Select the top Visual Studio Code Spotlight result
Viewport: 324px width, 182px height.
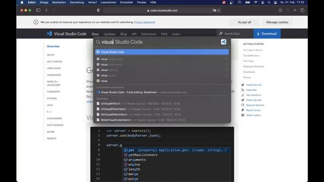coord(162,52)
